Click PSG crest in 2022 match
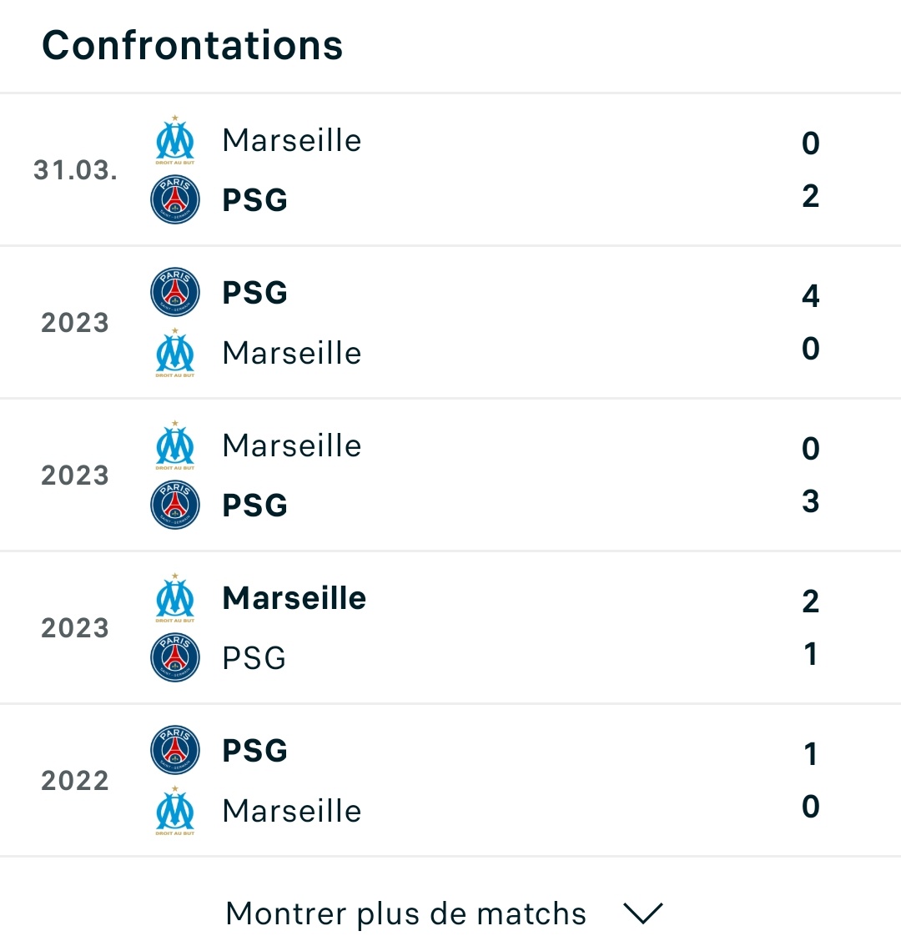This screenshot has width=901, height=946. [175, 750]
